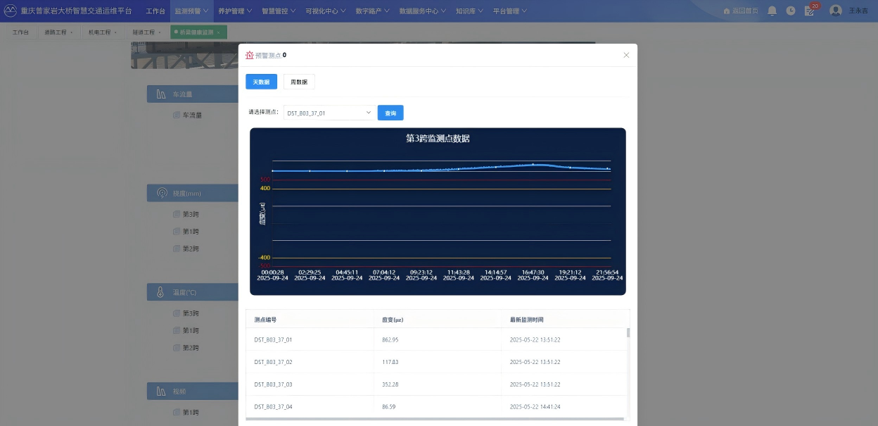This screenshot has height=426, width=878.
Task: Expand the 智慧管控 menu
Action: (x=279, y=11)
